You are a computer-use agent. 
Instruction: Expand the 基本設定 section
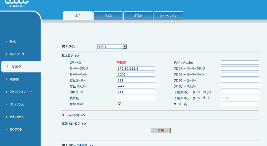point(70,56)
